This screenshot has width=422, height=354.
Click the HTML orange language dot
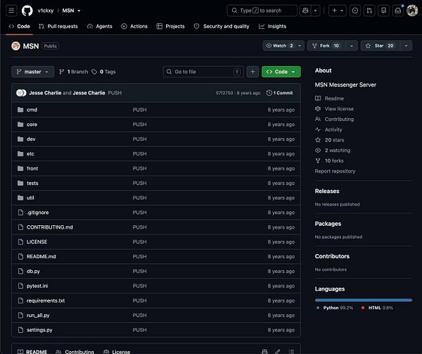pos(363,308)
